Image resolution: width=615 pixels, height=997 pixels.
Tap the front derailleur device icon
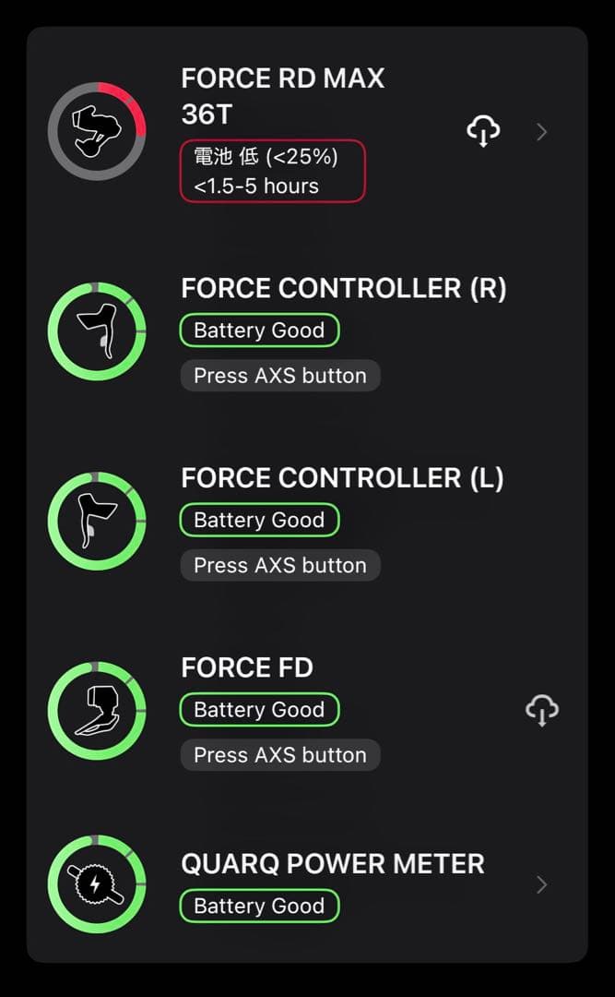coord(97,709)
